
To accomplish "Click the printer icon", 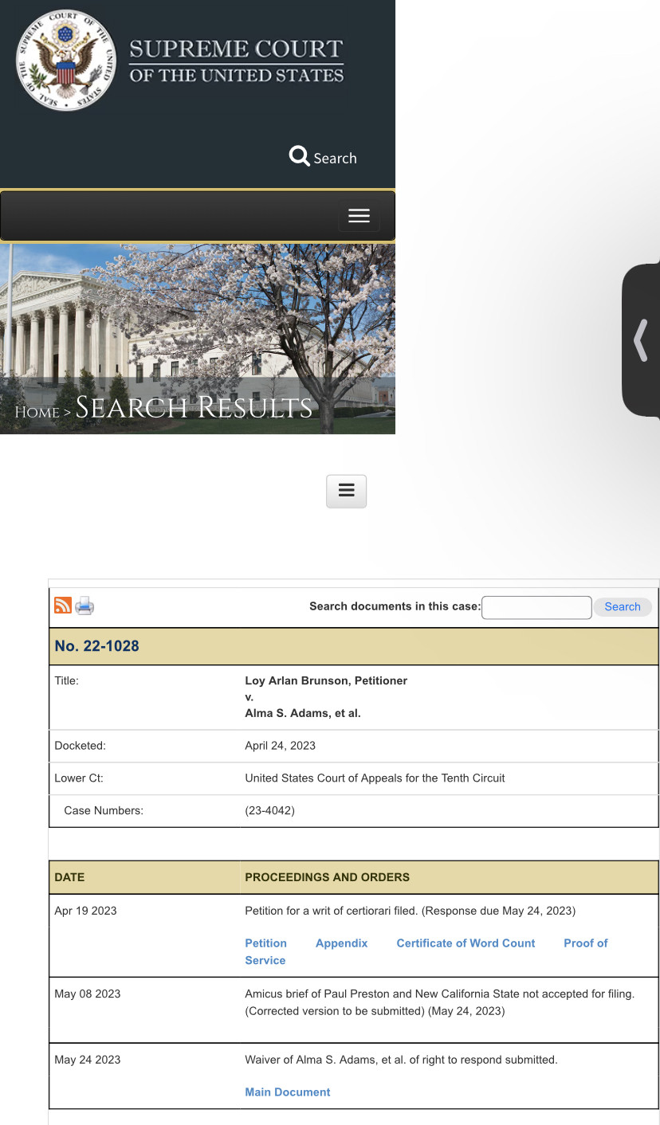I will click(x=84, y=606).
